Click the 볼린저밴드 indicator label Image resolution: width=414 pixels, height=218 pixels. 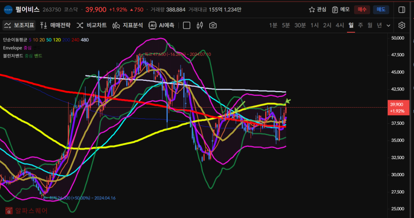point(13,56)
